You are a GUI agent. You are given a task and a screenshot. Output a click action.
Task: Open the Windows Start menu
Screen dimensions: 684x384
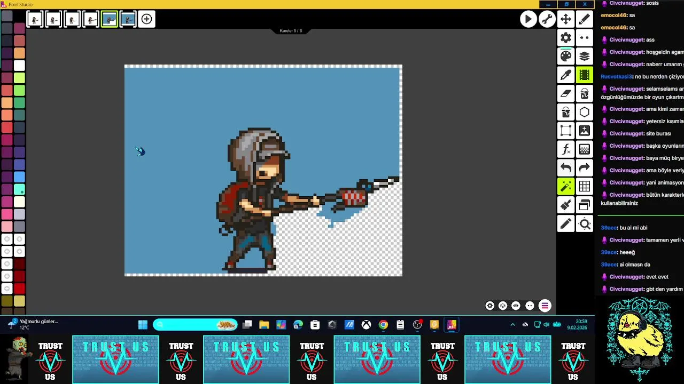pyautogui.click(x=143, y=325)
